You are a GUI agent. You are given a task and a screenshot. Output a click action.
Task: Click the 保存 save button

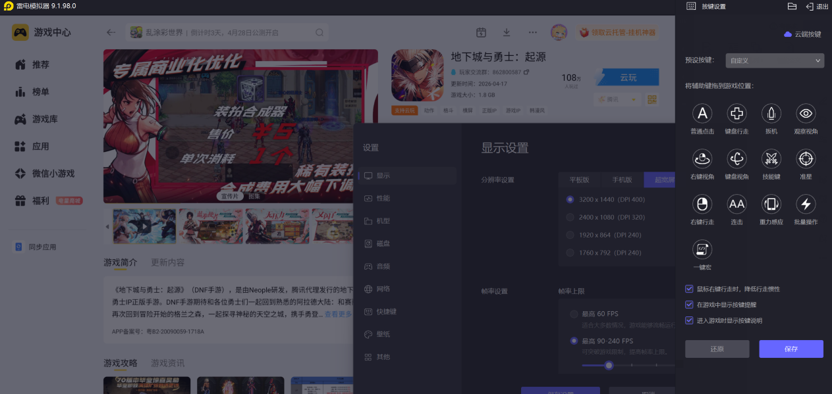coord(791,349)
